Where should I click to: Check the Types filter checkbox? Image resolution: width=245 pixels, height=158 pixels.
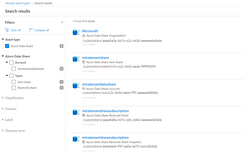tap(12, 76)
